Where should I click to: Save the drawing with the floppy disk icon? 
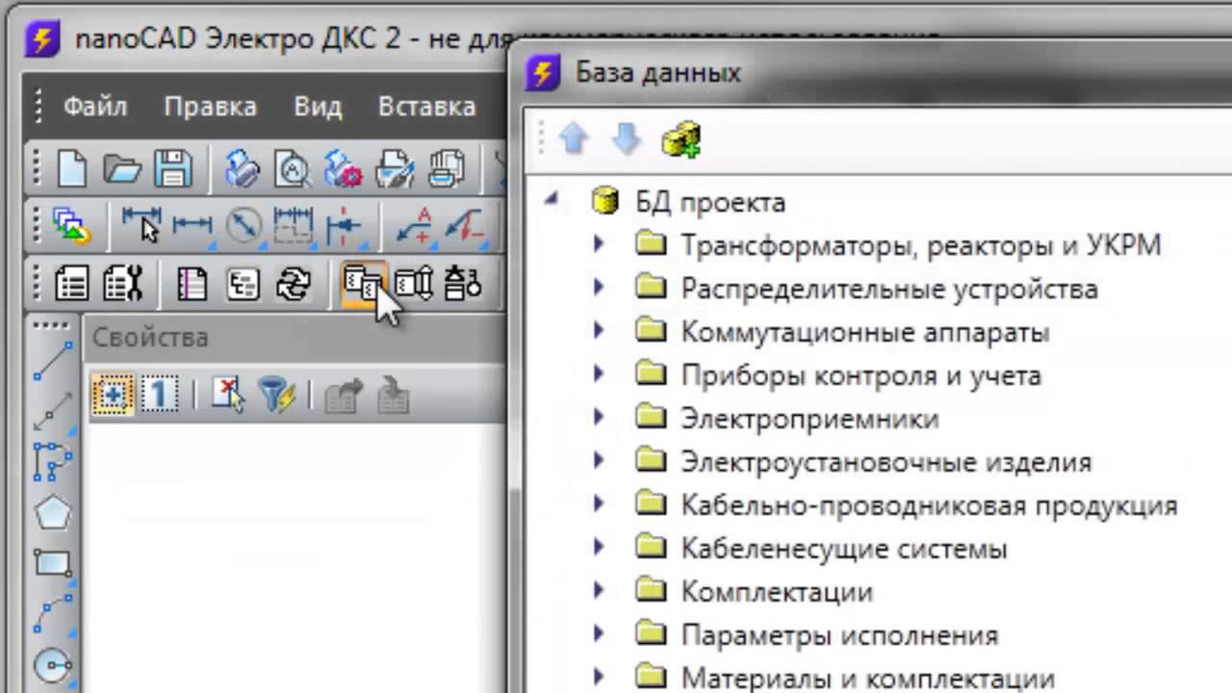tap(173, 168)
